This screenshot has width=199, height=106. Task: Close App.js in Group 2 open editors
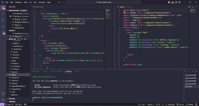point(11,36)
